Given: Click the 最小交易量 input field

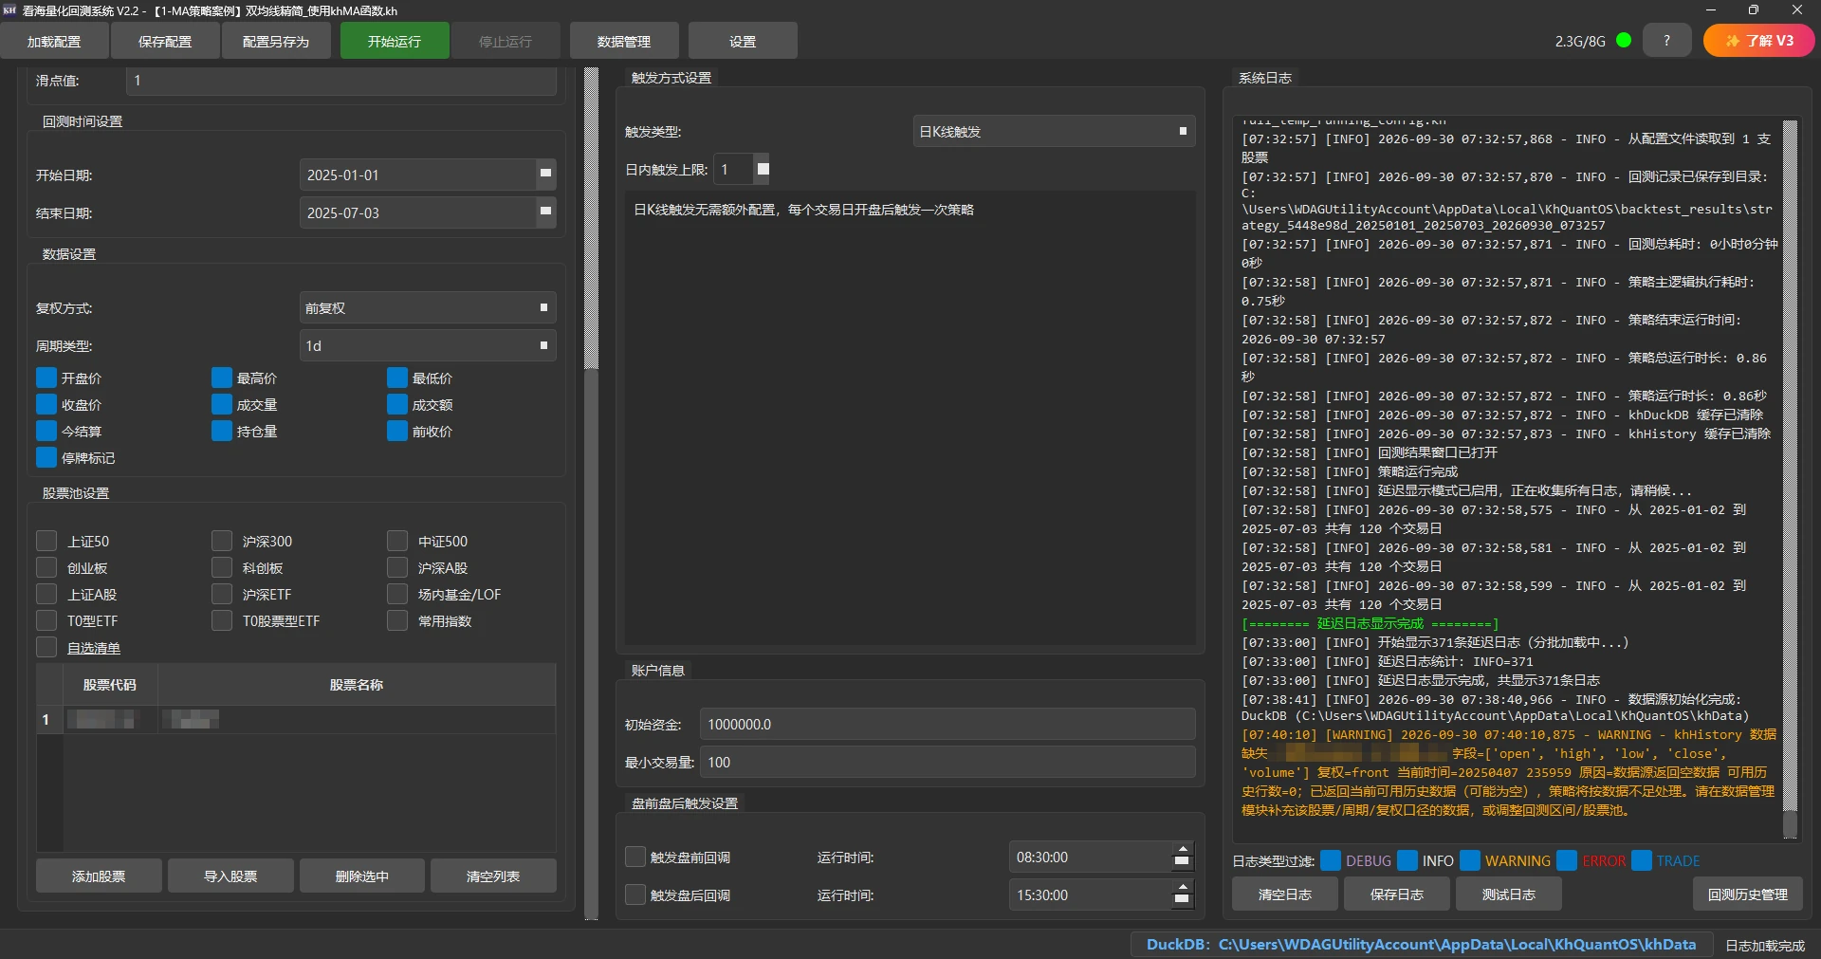Looking at the screenshot, I should pyautogui.click(x=947, y=762).
